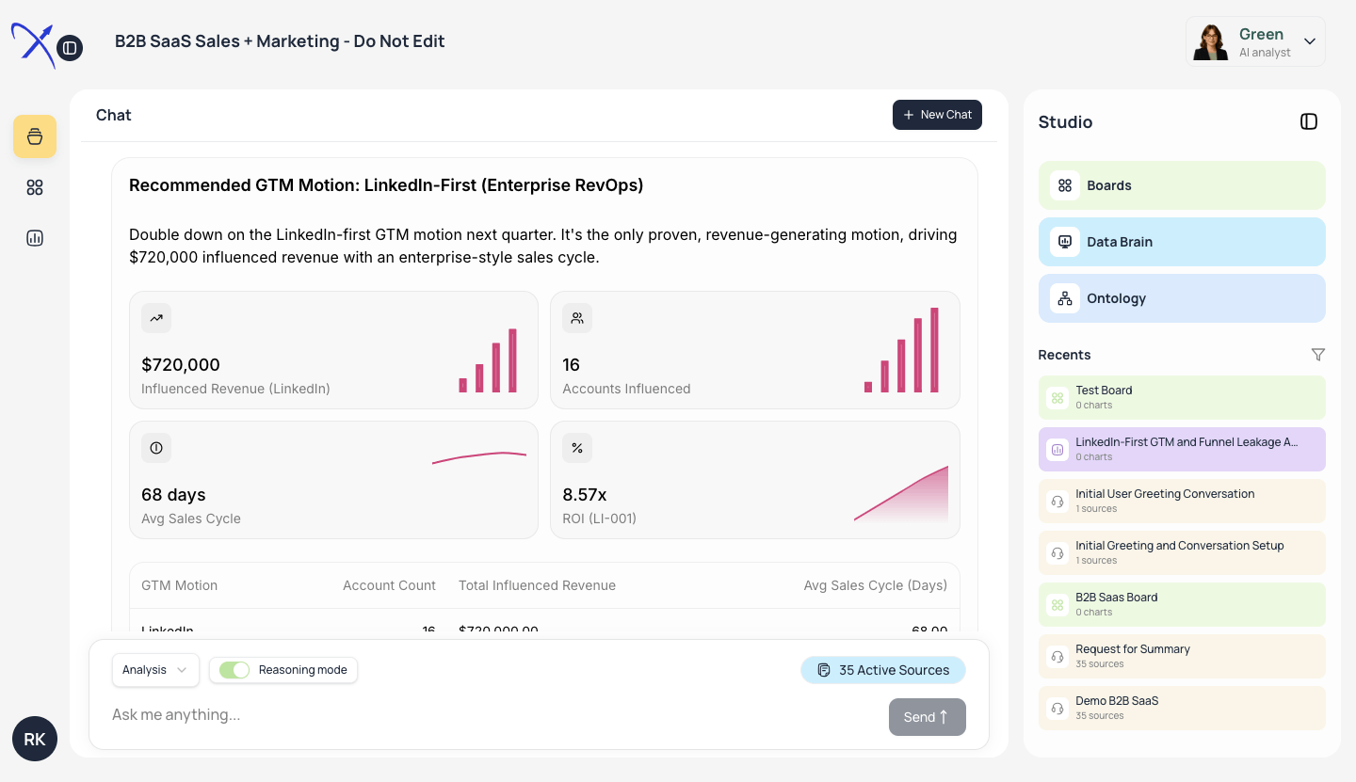The width and height of the screenshot is (1356, 782).
Task: Click the percent icon on the ROI card
Action: [x=577, y=448]
